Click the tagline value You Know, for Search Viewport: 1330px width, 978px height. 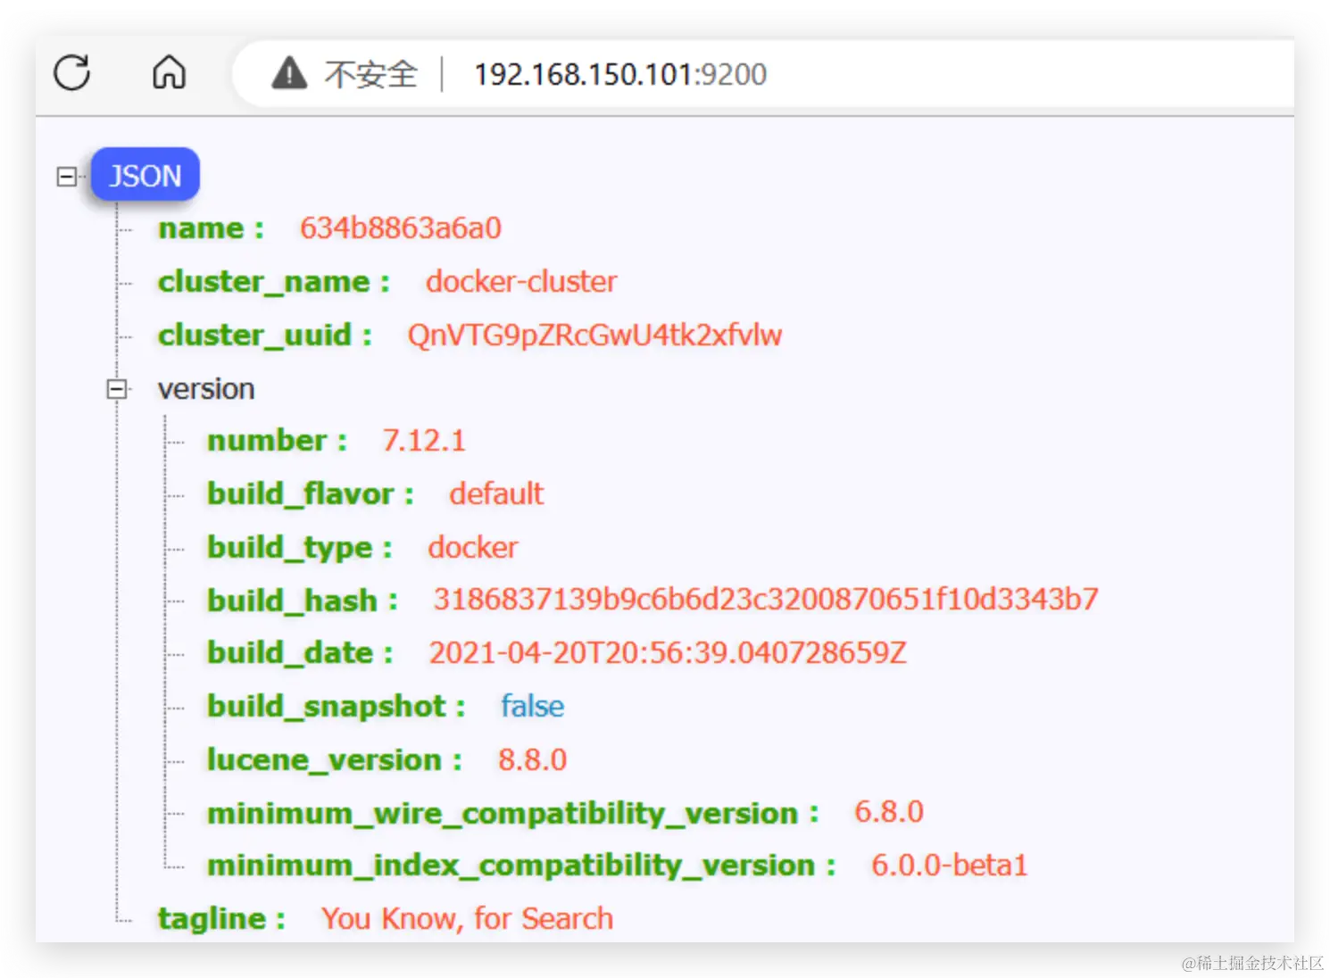click(x=466, y=918)
